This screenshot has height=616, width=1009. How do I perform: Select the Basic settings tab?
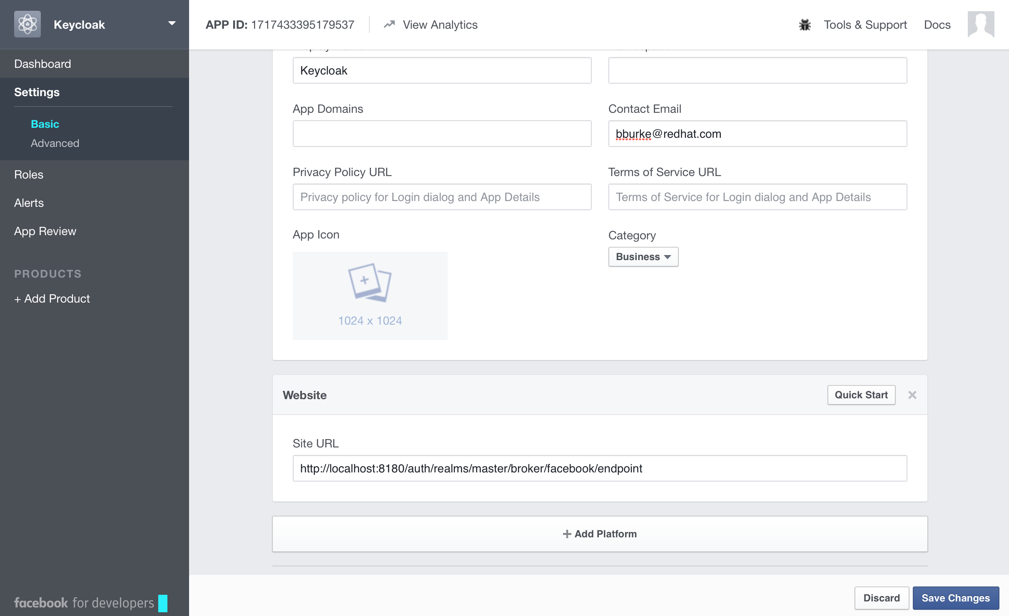pos(45,124)
